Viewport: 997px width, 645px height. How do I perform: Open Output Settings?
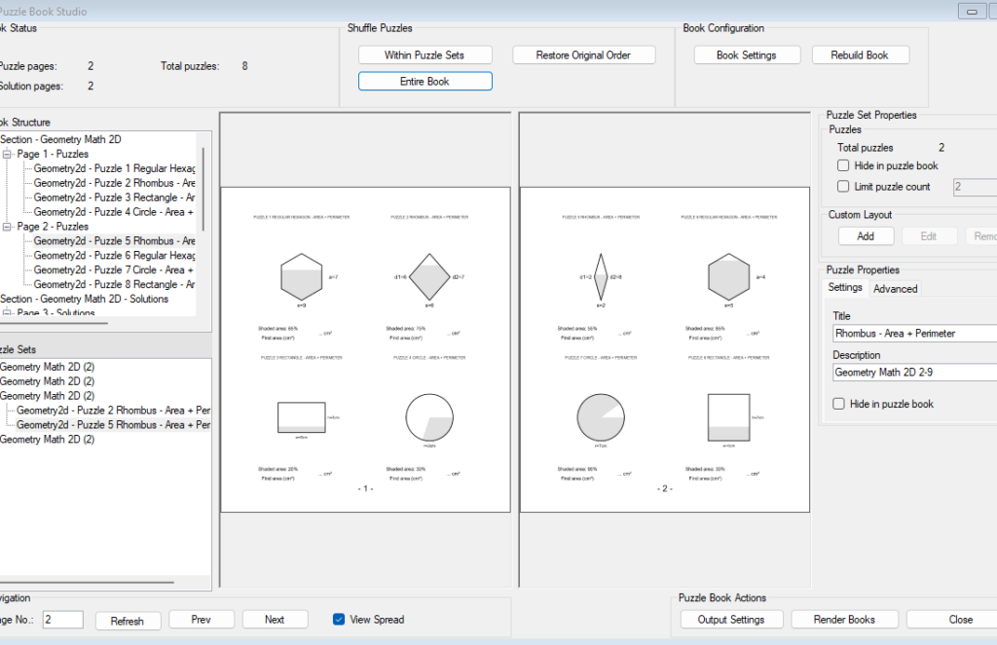[x=731, y=620]
